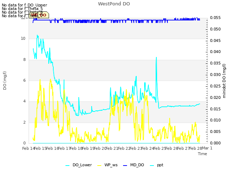Click the 10 tick on left axis

click(23, 39)
